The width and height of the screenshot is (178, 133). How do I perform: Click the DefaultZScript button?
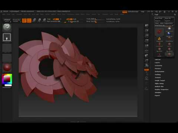pyautogui.click(x=133, y=12)
